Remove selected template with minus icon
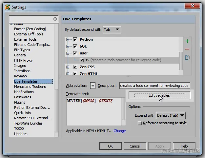Image resolution: width=205 pixels, height=158 pixels. point(187,49)
